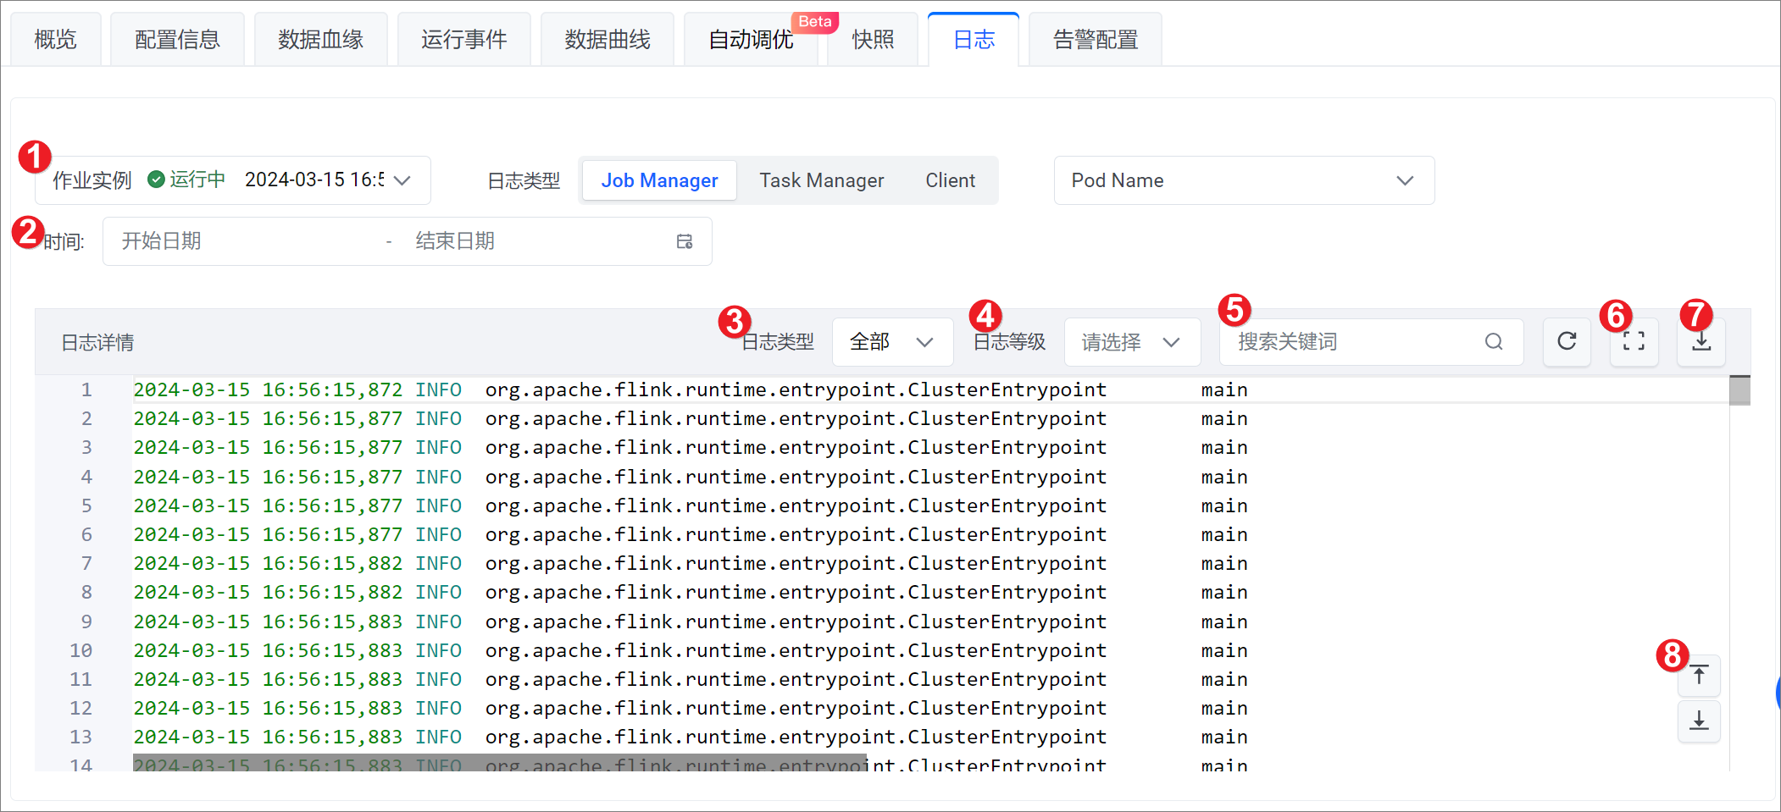
Task: Click the search magnifier icon
Action: click(1494, 341)
